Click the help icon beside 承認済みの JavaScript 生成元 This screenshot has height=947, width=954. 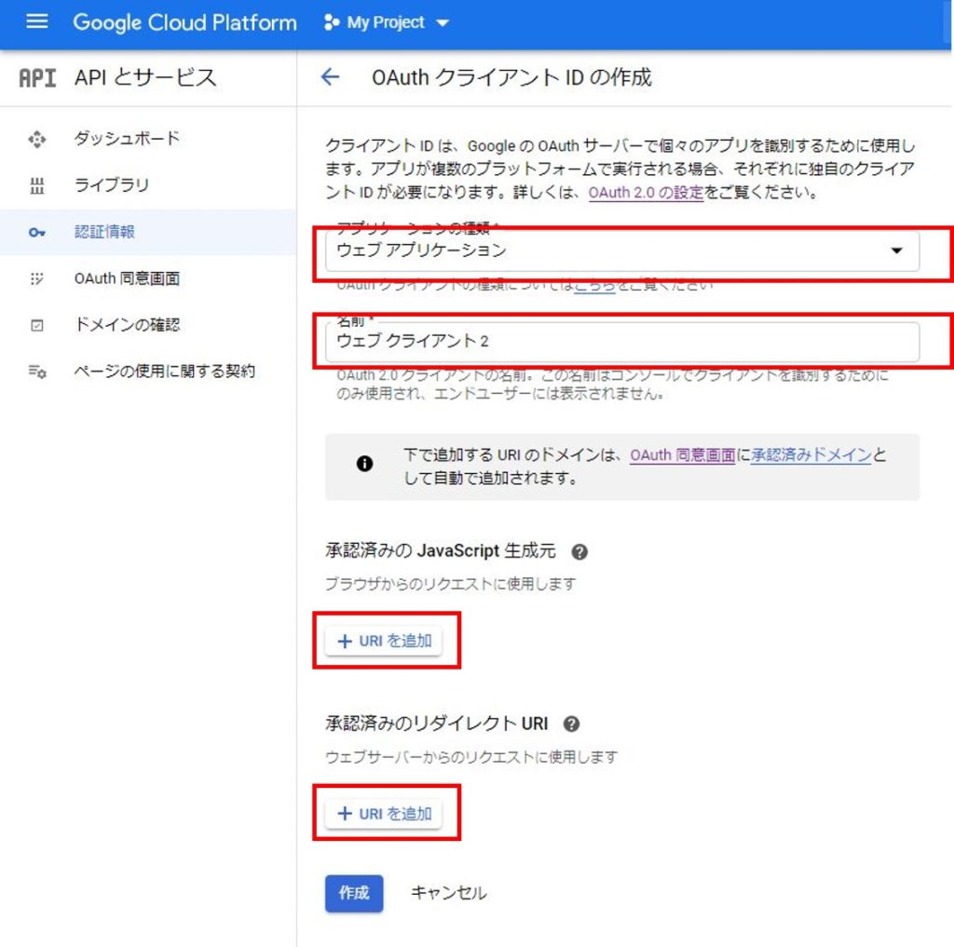click(x=579, y=551)
